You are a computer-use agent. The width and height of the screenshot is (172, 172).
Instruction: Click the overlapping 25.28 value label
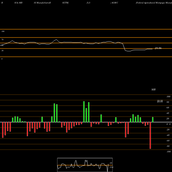(160, 101)
